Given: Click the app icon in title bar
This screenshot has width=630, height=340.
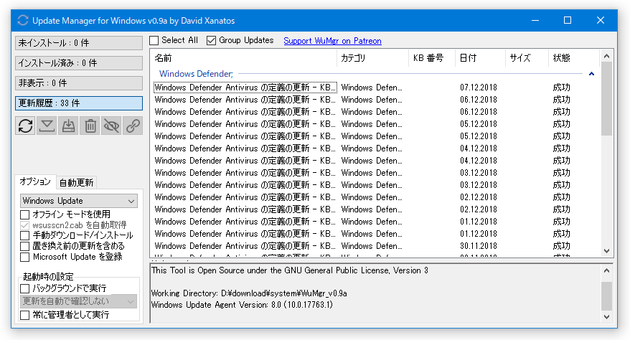Looking at the screenshot, I should 23,21.
